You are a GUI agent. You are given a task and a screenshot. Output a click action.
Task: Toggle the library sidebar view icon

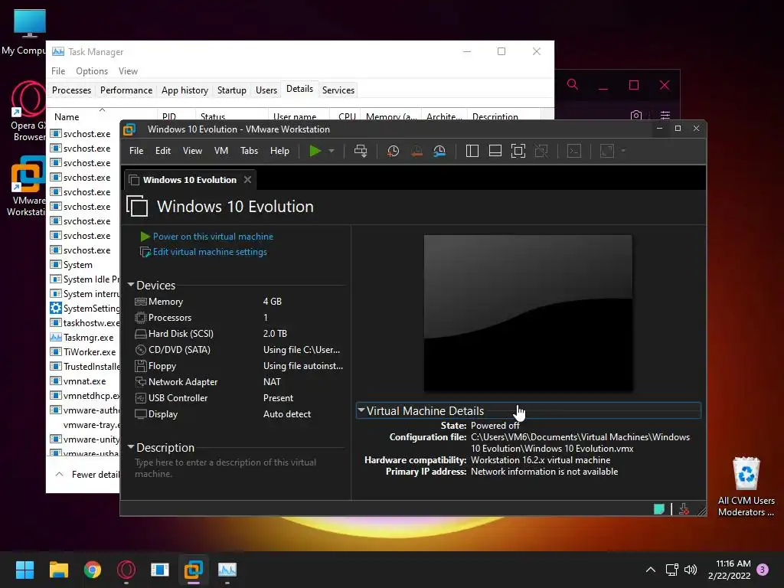472,151
